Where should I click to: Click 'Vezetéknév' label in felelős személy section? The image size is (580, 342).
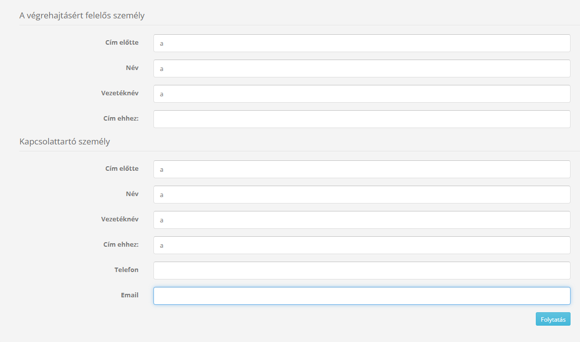click(x=120, y=93)
